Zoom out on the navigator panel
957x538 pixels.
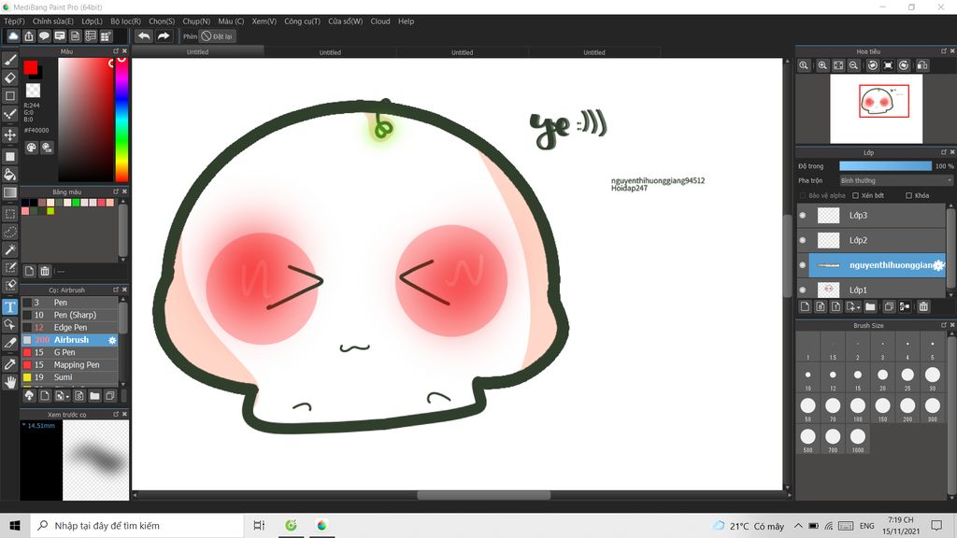pos(854,65)
